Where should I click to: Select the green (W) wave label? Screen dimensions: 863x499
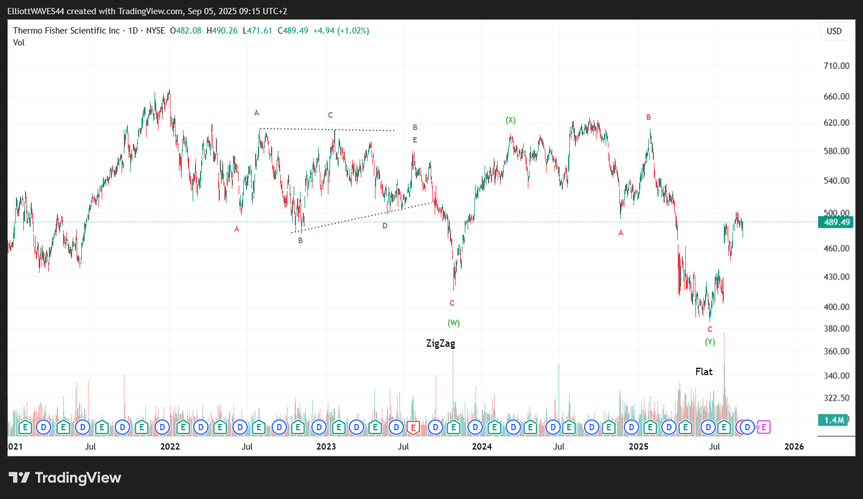[x=453, y=323]
